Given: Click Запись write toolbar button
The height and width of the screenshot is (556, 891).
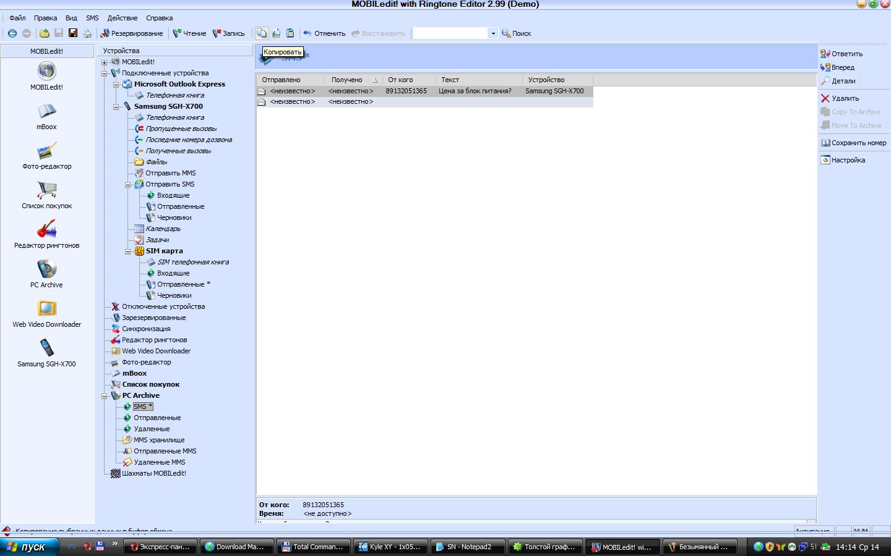Looking at the screenshot, I should 228,33.
